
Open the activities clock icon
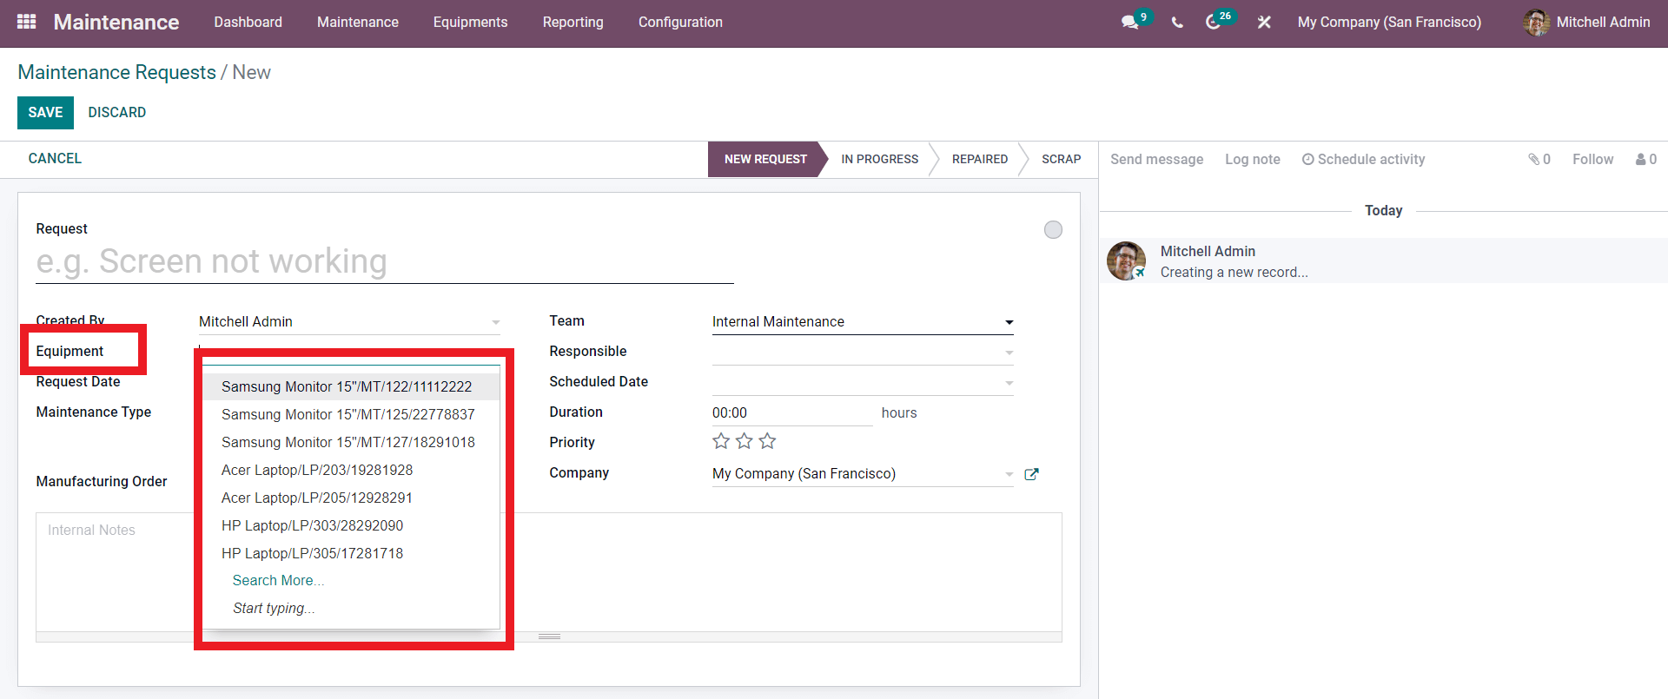point(1214,23)
